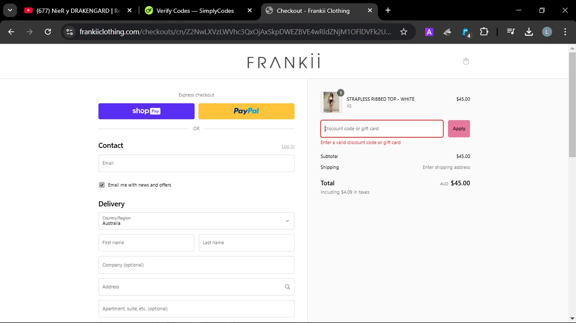The width and height of the screenshot is (576, 323).
Task: View site information icon in address bar
Action: point(70,32)
